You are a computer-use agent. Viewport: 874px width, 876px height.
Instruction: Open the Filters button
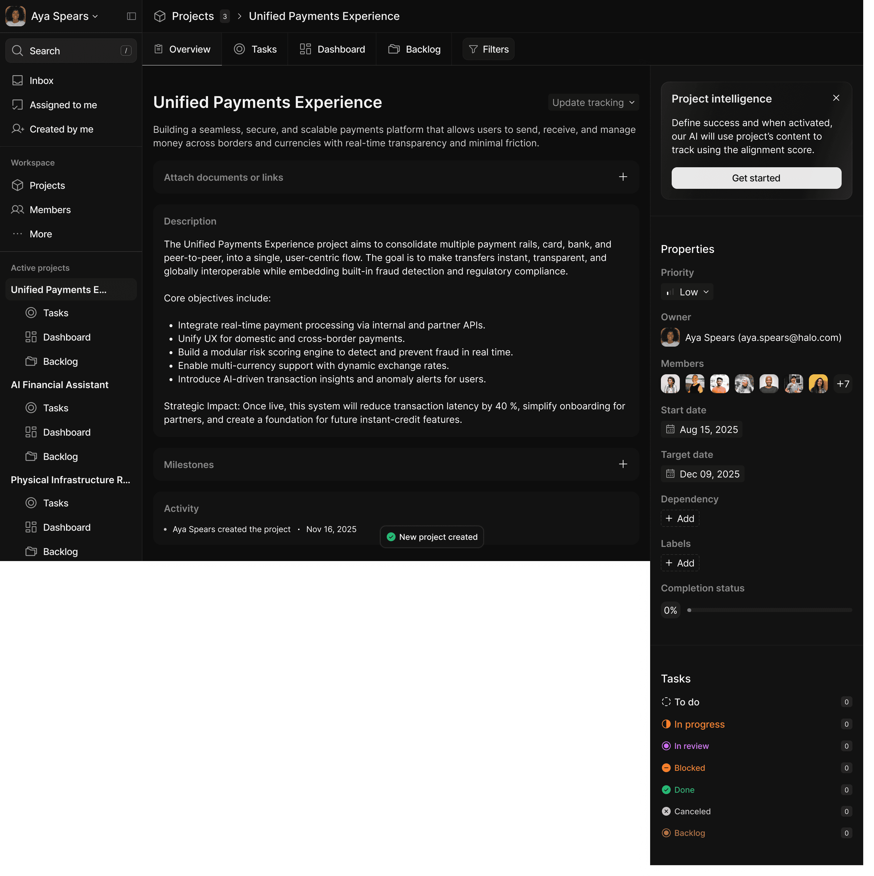click(488, 49)
